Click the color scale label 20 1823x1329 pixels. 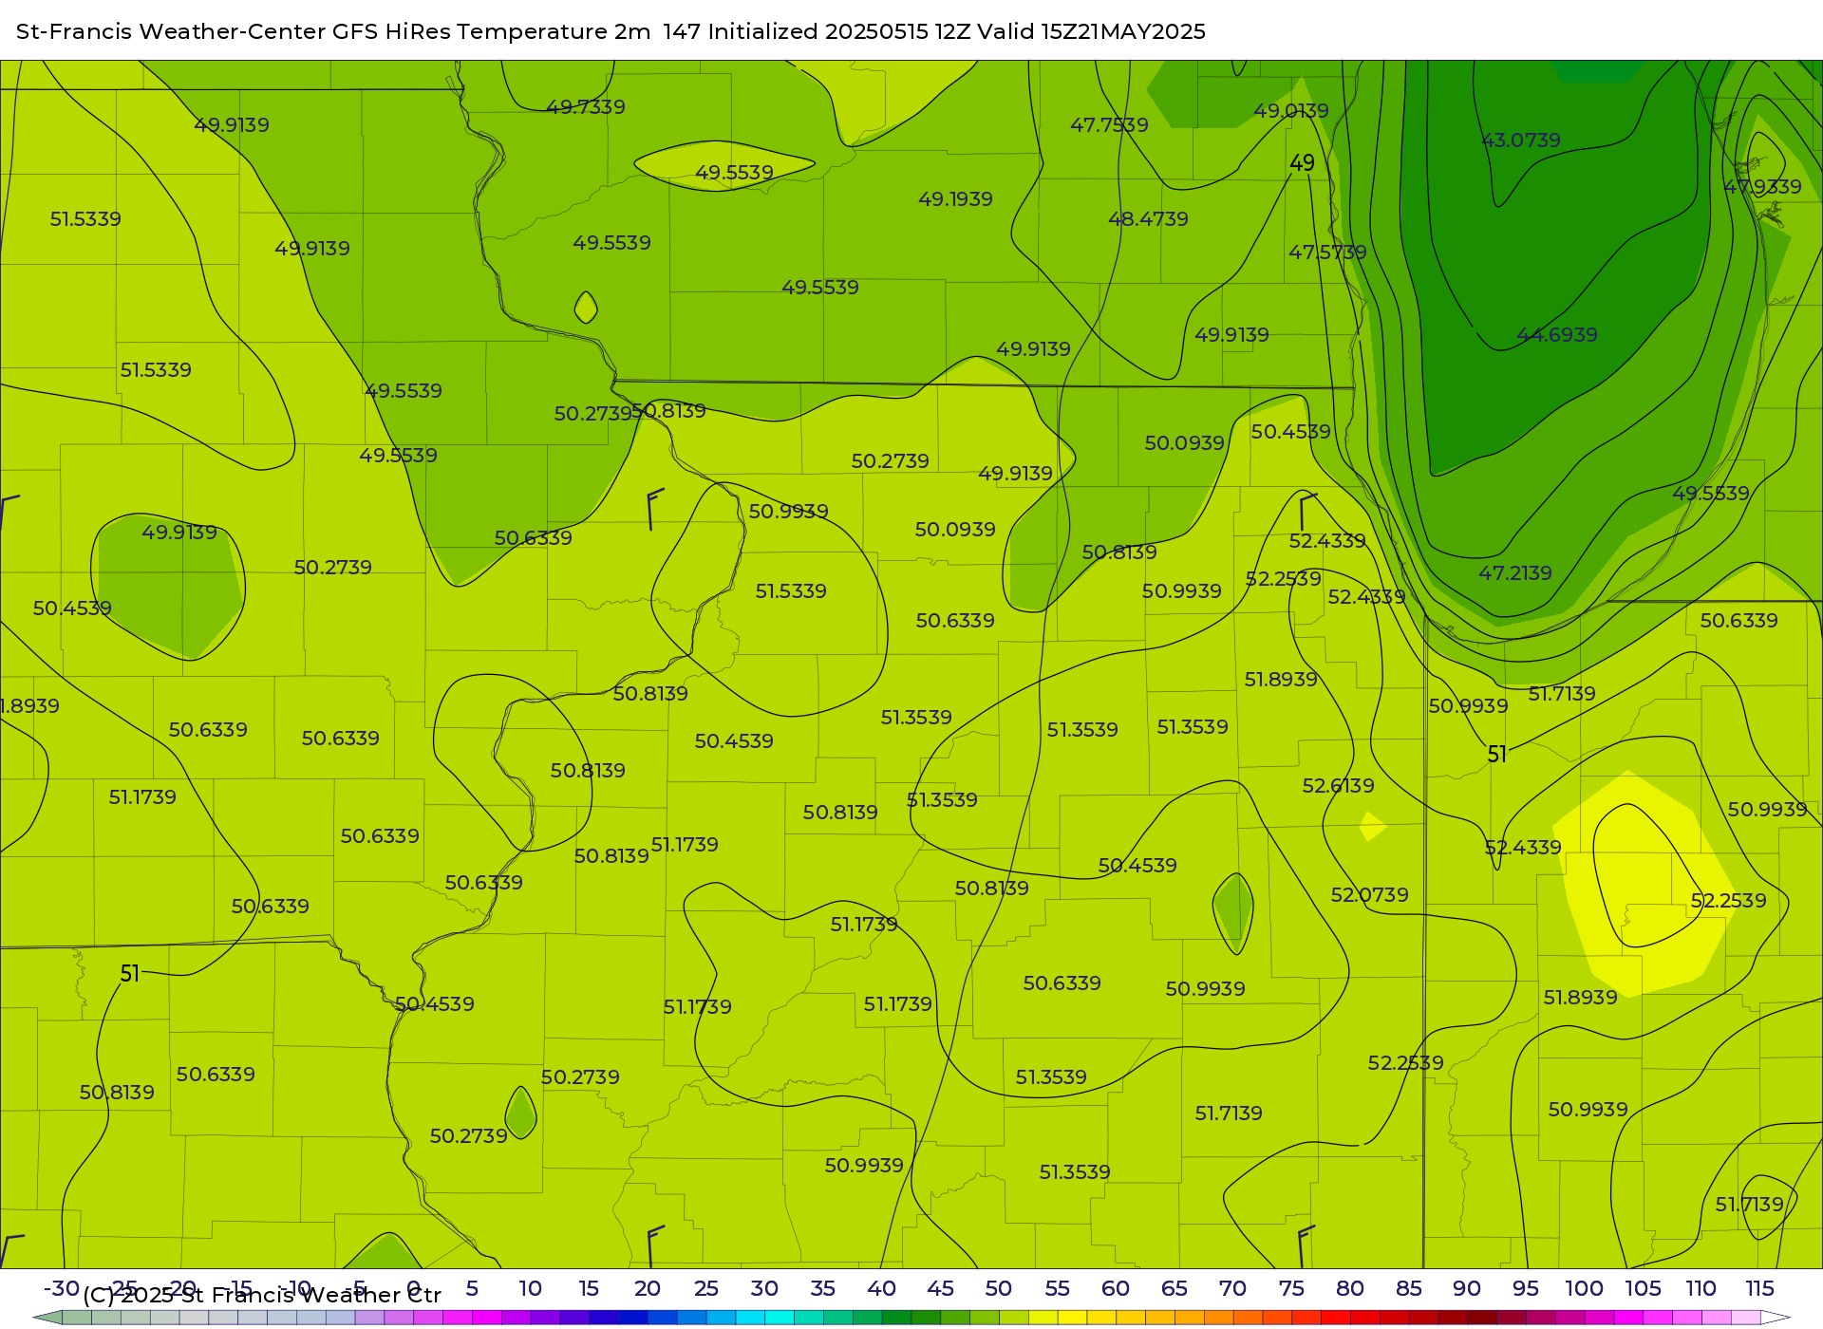[647, 1289]
